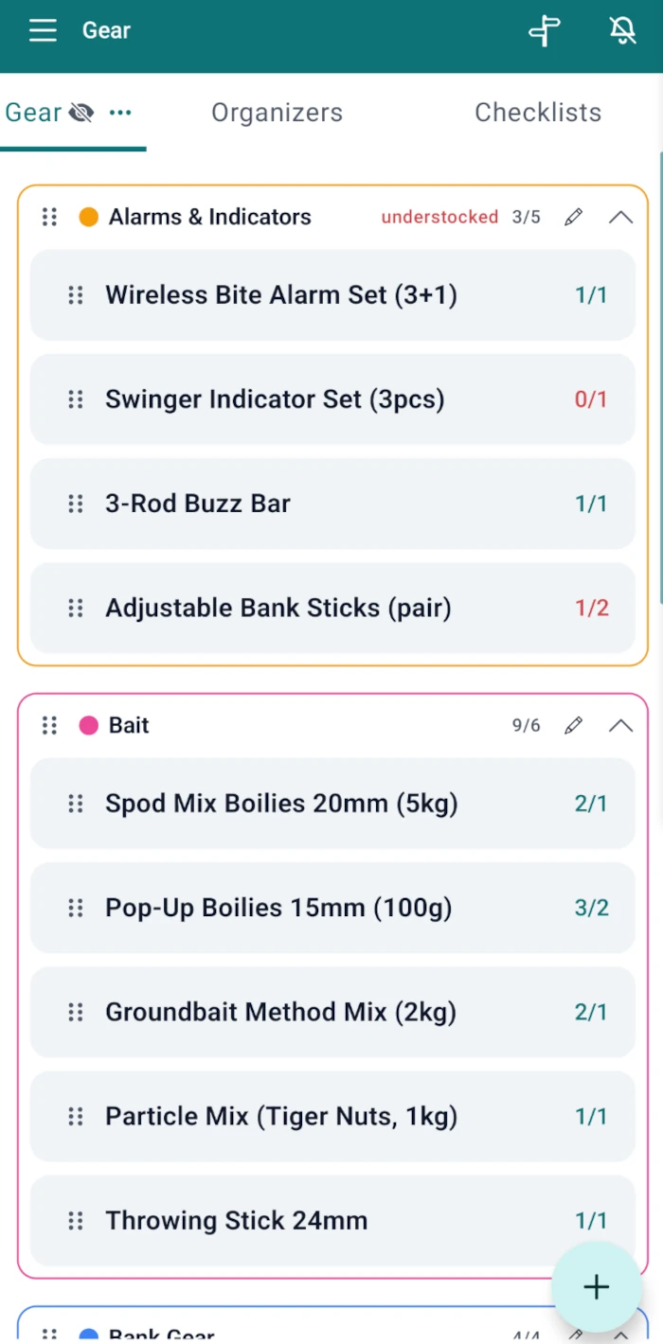Viewport: 663px width, 1344px height.
Task: Open the Swinger Indicator Set item
Action: pos(332,399)
